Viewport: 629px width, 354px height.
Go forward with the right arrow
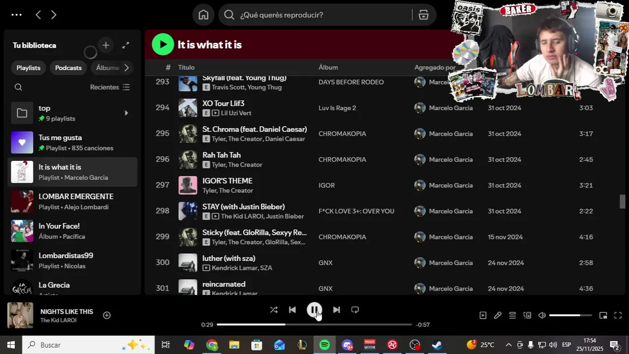[54, 15]
